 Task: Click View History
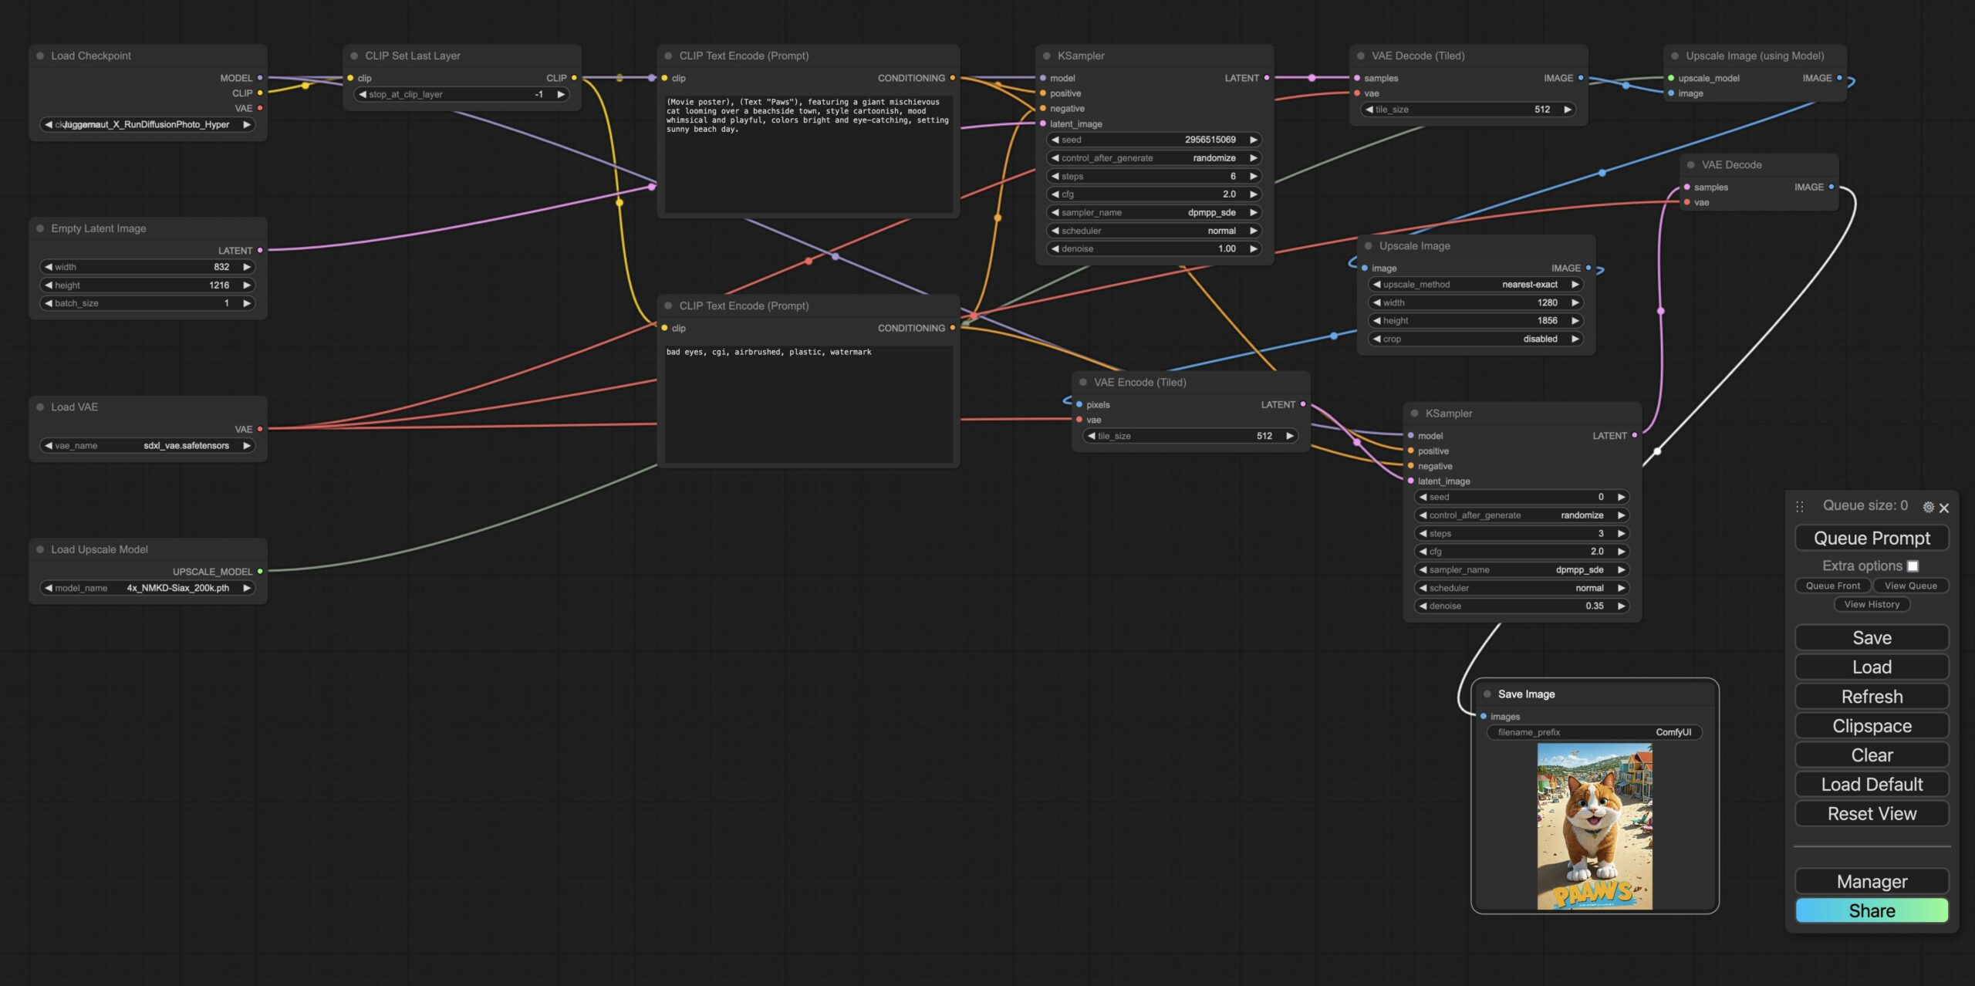tap(1872, 604)
